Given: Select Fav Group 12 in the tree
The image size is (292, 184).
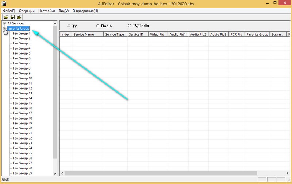Looking at the screenshot, I should click(22, 88).
